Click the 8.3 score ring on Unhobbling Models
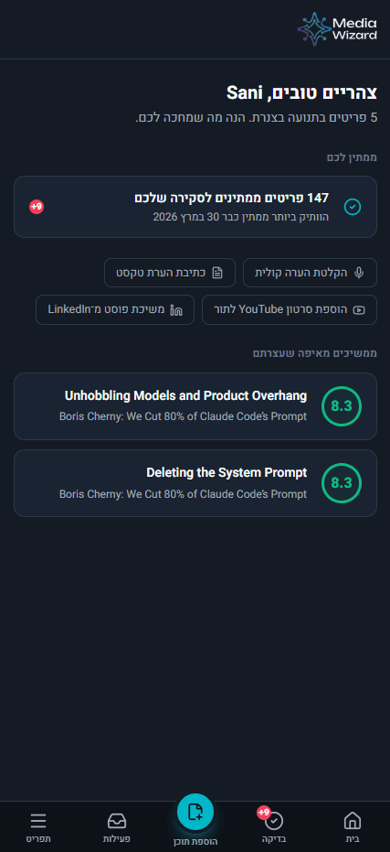 tap(342, 406)
